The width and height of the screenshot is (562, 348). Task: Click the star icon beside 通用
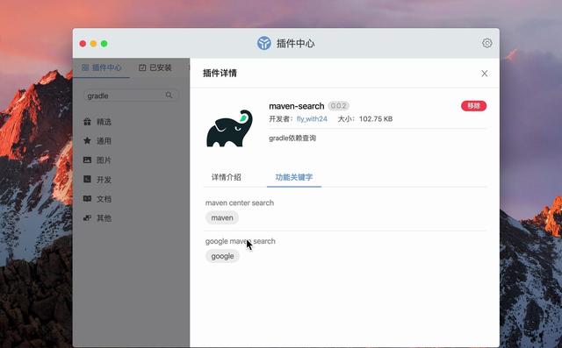[x=87, y=140]
